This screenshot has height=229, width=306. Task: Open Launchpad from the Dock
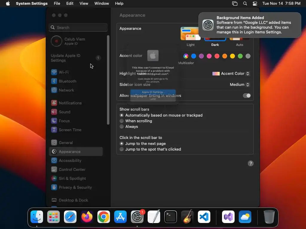click(x=53, y=217)
